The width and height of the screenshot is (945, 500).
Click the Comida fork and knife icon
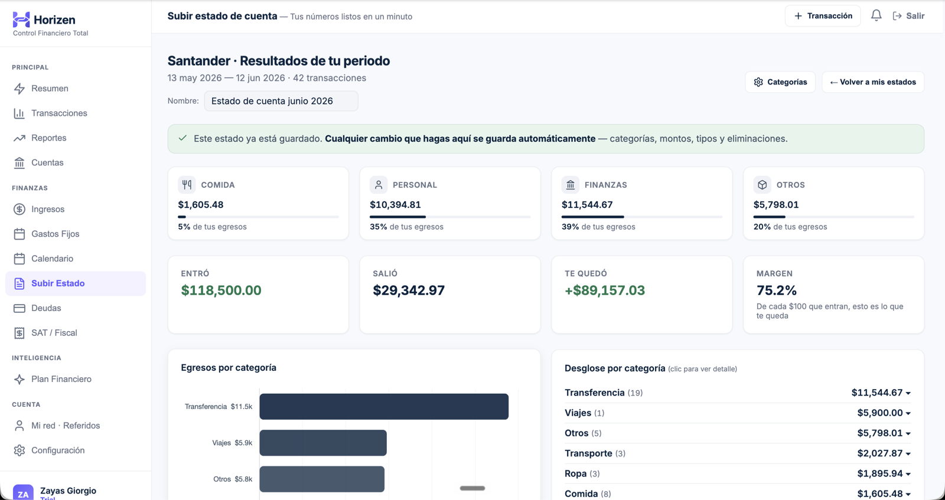pos(187,185)
